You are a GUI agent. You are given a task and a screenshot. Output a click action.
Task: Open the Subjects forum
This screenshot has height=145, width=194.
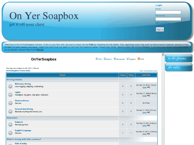pyautogui.click(x=19, y=122)
